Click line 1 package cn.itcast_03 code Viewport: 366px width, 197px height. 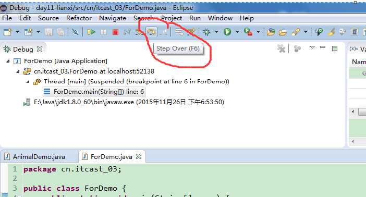click(72, 169)
